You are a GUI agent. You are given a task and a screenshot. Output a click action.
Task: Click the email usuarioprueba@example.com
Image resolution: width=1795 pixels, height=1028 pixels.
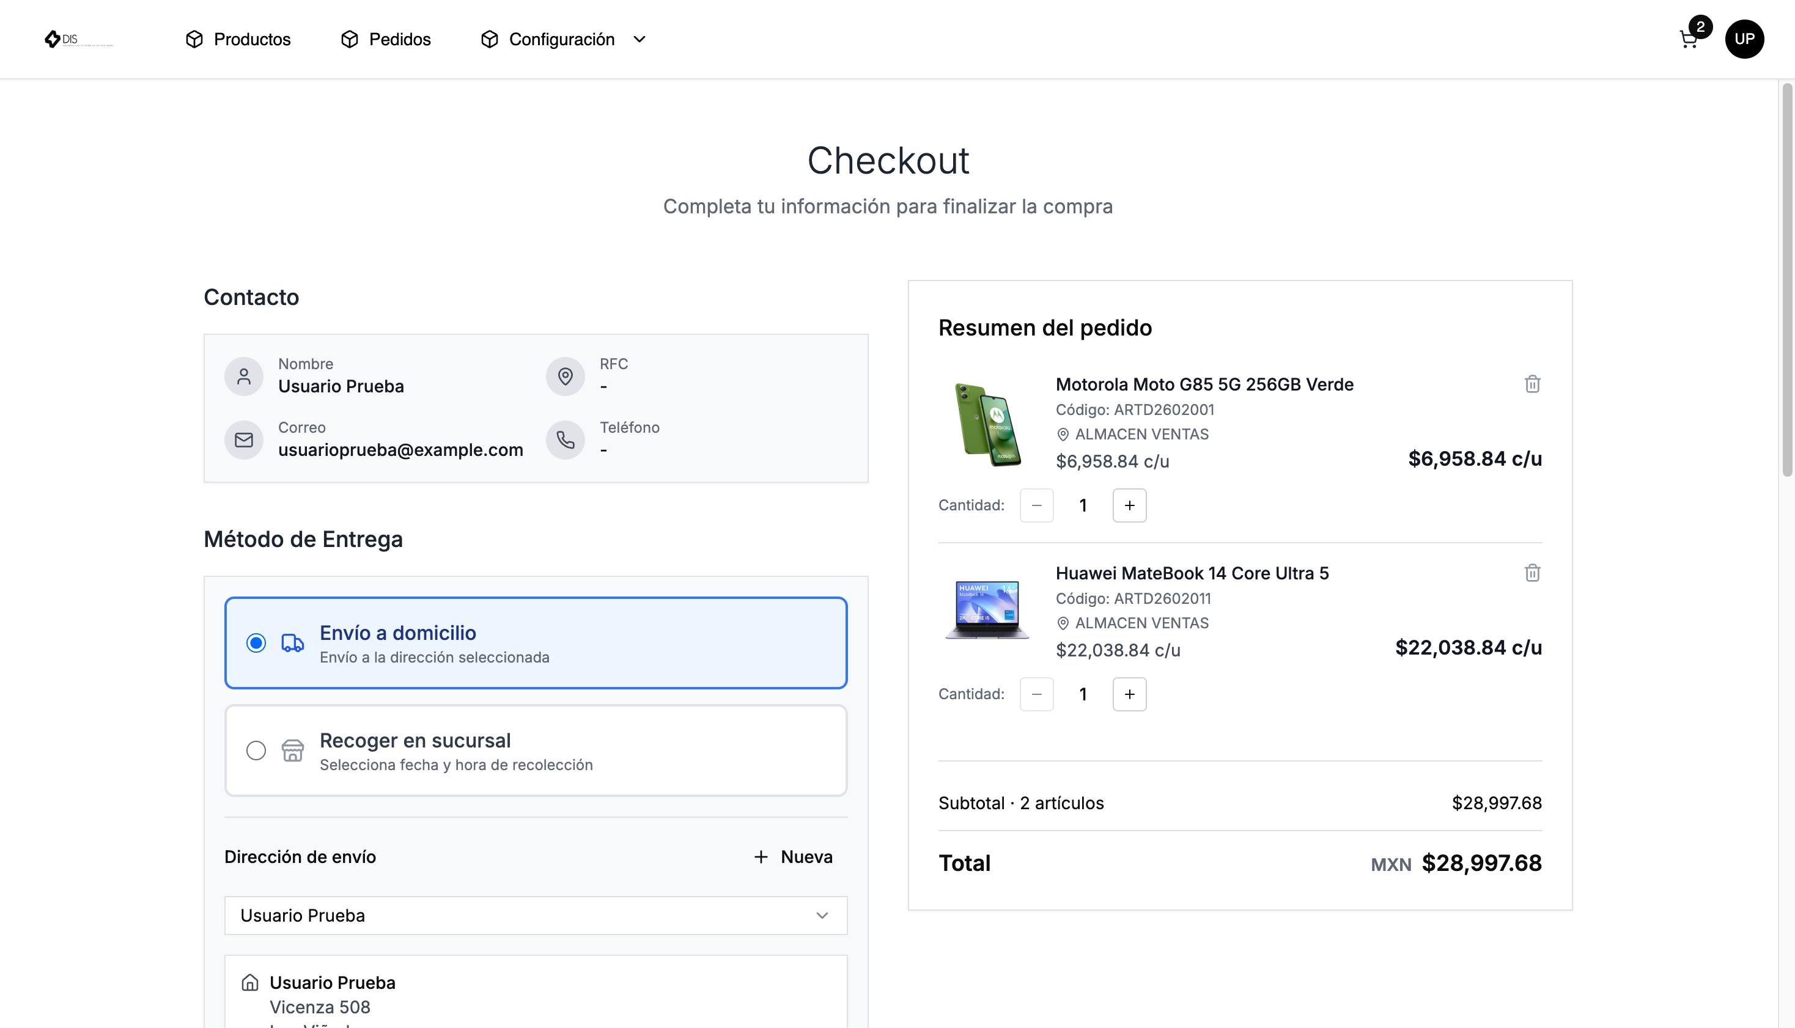(400, 450)
